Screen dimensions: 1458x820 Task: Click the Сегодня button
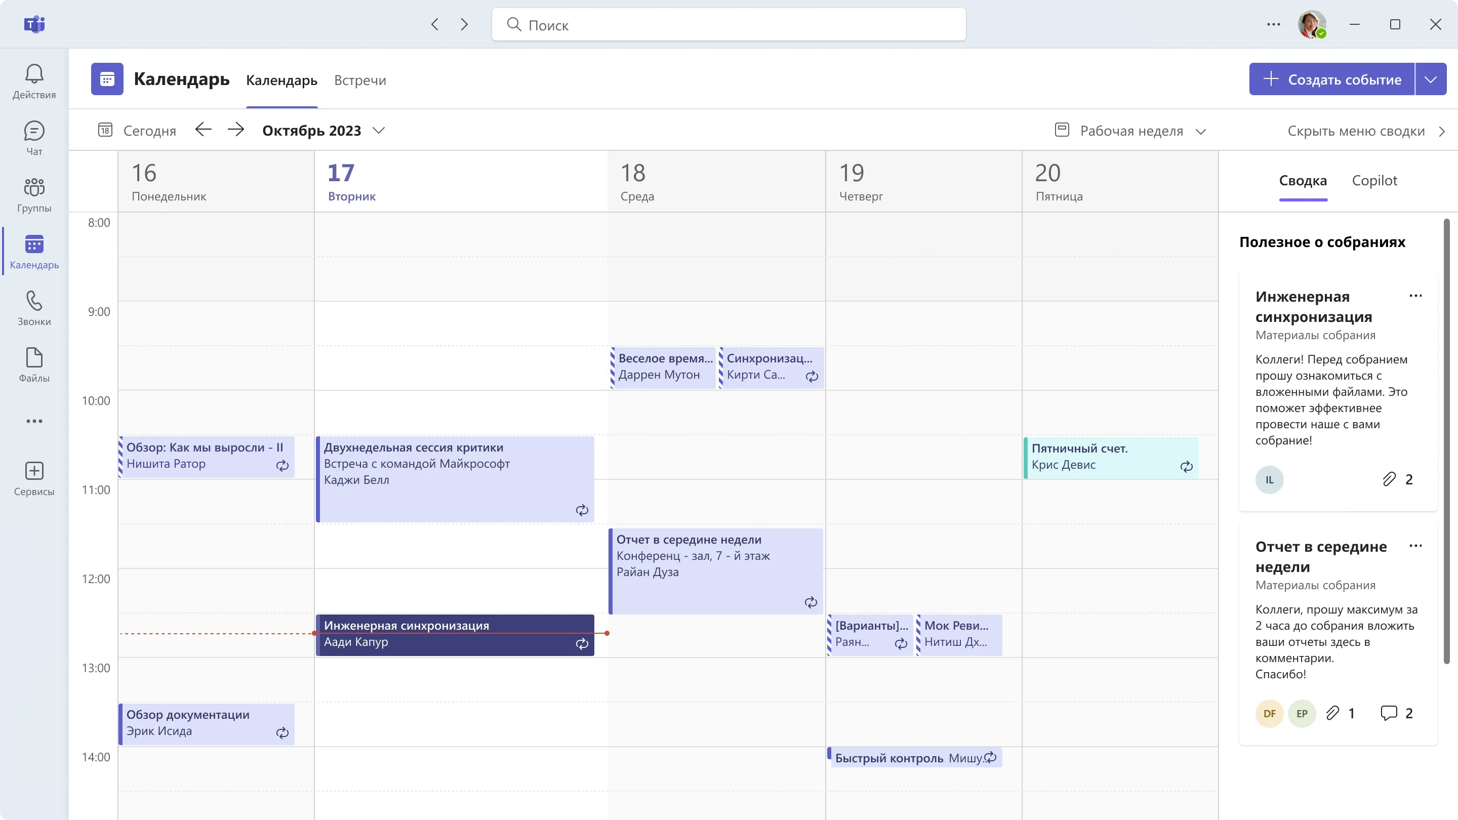pyautogui.click(x=137, y=131)
